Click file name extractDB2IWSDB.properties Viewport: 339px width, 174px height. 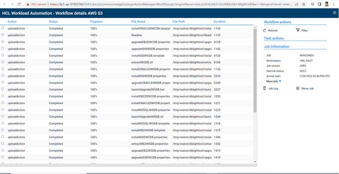pyautogui.click(x=150, y=144)
